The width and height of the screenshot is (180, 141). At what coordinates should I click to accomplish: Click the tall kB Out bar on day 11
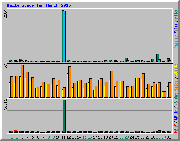pyautogui.click(x=64, y=116)
